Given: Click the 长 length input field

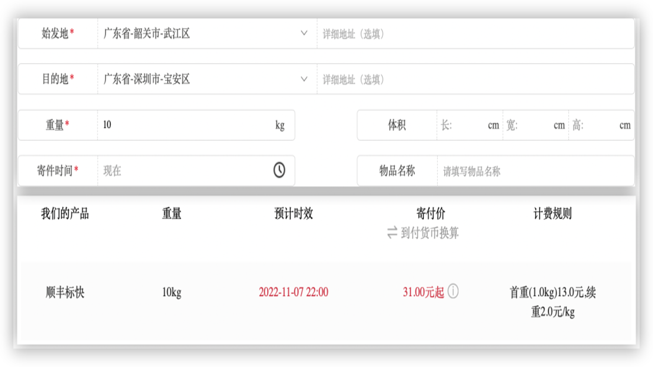Looking at the screenshot, I should click(x=469, y=125).
